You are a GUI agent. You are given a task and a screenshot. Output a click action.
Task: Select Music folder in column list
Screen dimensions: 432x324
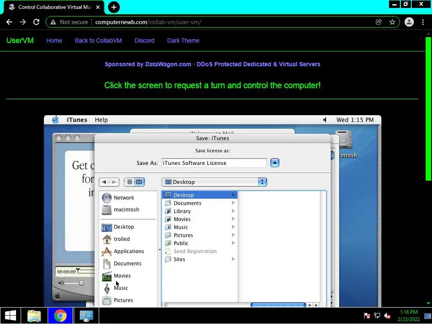pos(200,227)
